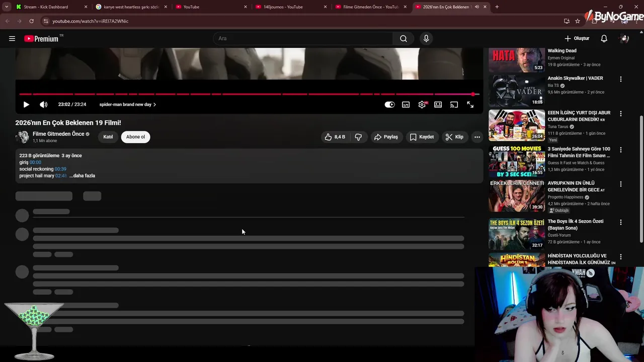Open Guess 100 Movies thumbnail
This screenshot has height=362, width=644.
coord(517,161)
